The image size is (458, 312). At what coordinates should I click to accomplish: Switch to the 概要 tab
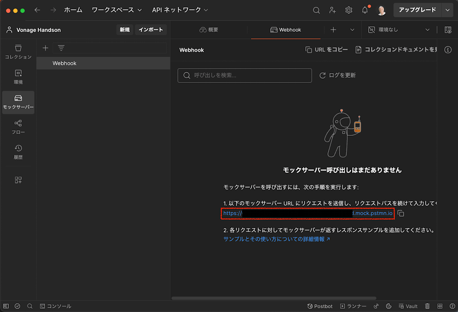(x=209, y=29)
